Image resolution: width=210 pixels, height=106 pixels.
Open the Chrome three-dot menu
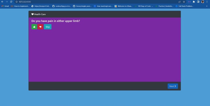click(x=207, y=2)
